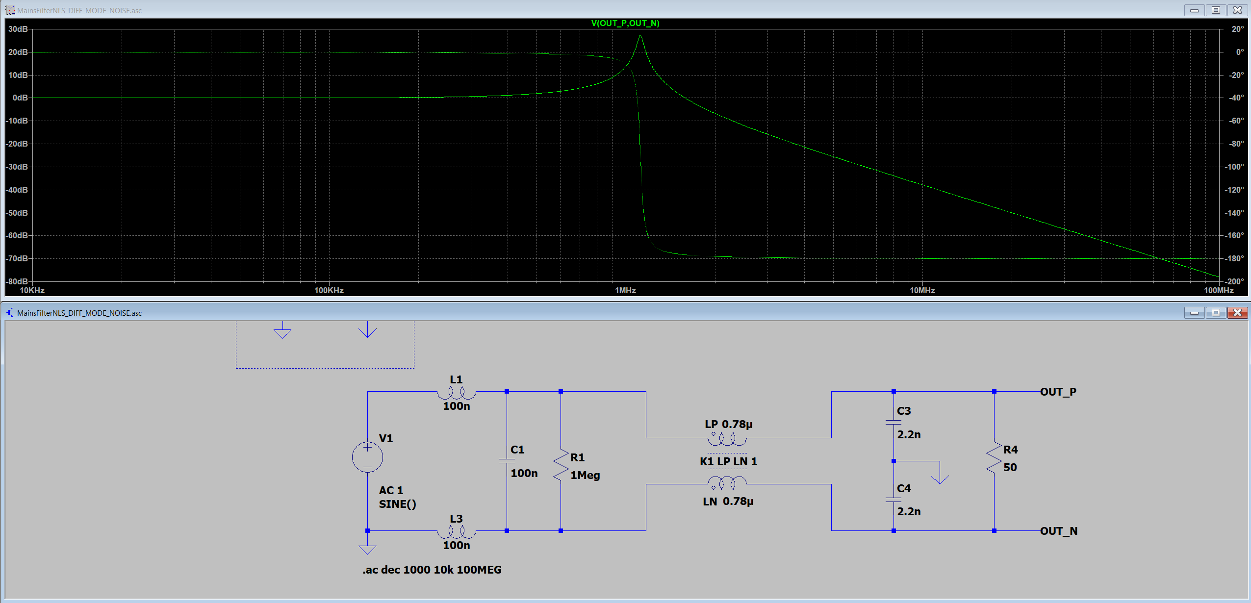This screenshot has width=1251, height=603.
Task: Click the OUT_P net label
Action: (x=1058, y=392)
